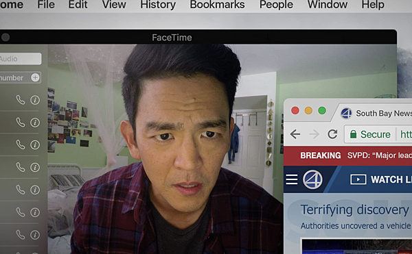Click the FaceTime window title
The height and width of the screenshot is (254, 412).
(x=172, y=38)
